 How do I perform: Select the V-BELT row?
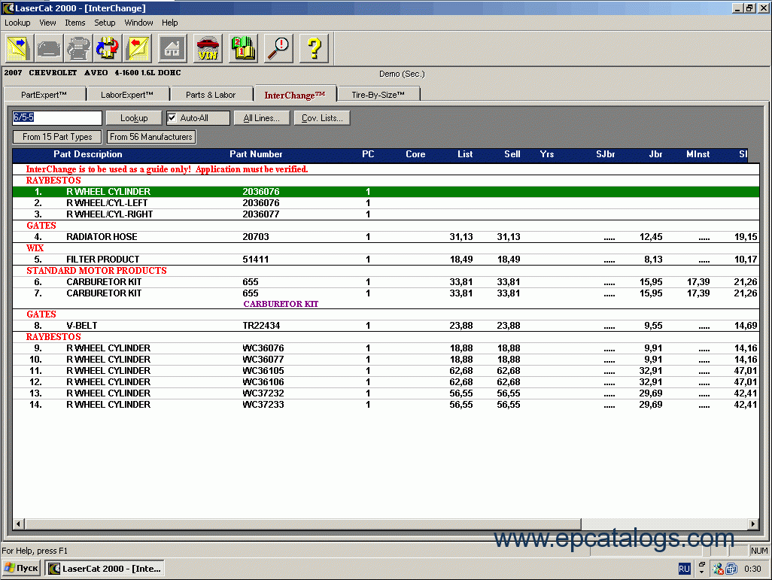point(385,326)
